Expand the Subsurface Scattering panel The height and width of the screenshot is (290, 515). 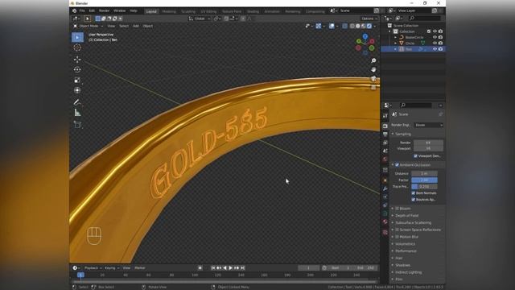[x=413, y=222]
